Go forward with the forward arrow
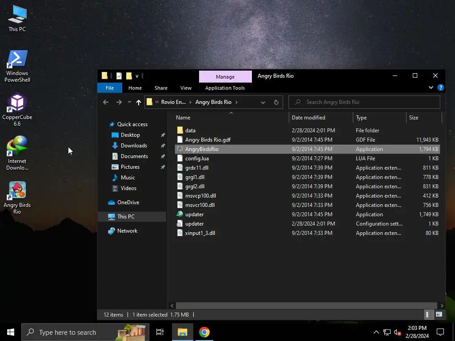 point(119,102)
